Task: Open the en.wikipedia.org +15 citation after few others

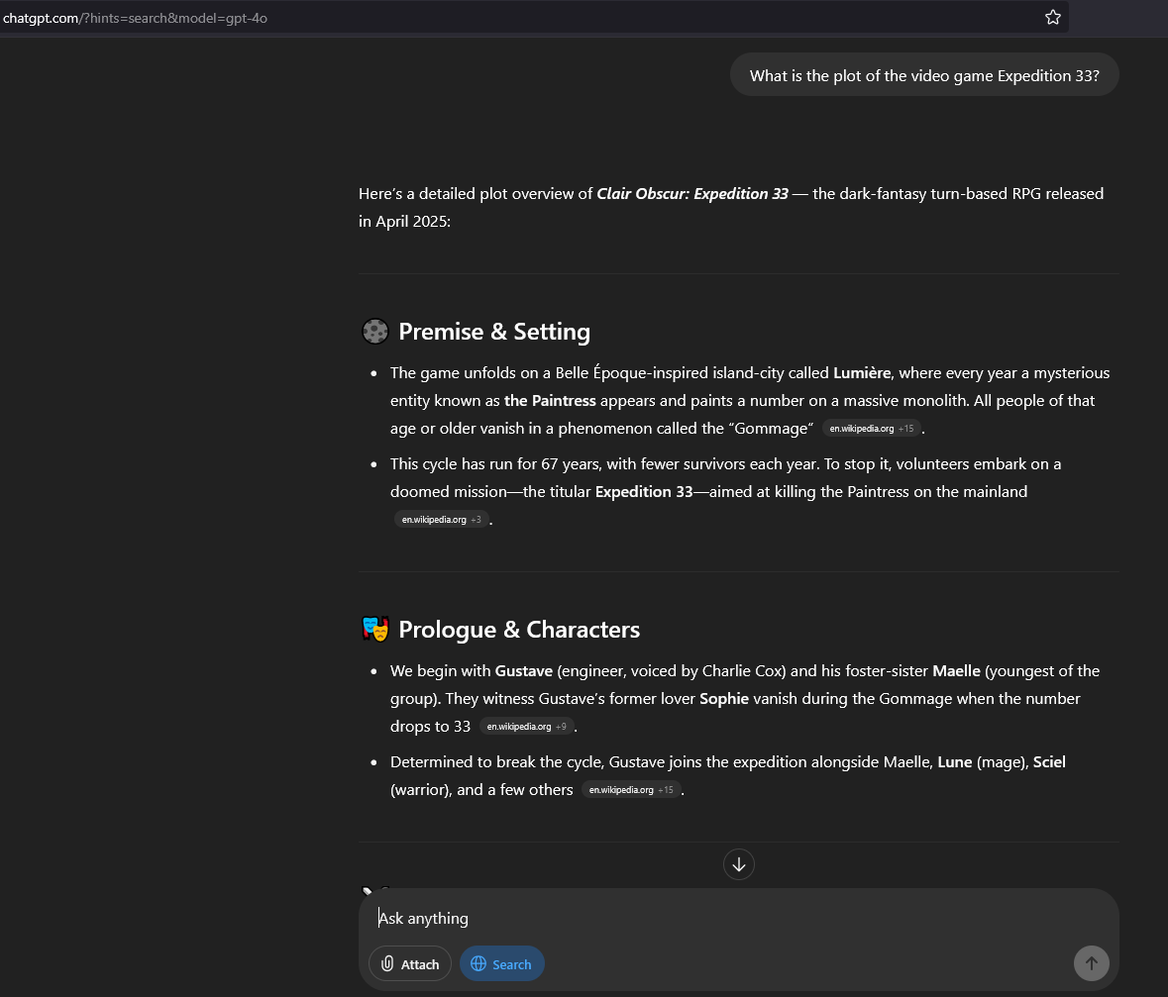Action: coord(630,789)
